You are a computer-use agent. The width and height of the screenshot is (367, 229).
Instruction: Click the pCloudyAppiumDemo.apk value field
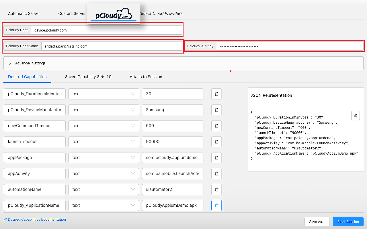coord(173,206)
